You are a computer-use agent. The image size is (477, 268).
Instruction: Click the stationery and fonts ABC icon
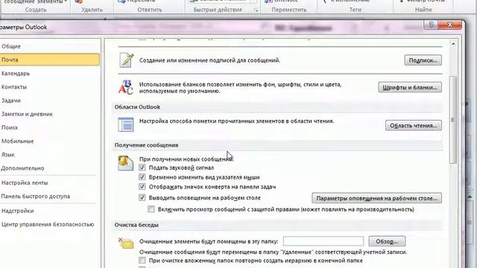[126, 87]
